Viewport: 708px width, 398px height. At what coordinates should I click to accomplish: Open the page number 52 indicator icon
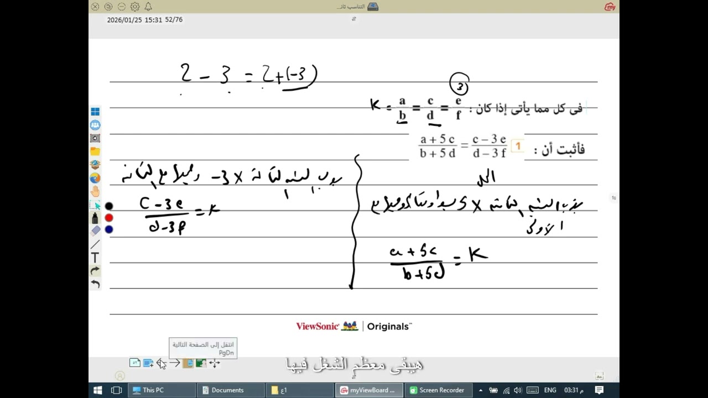click(x=135, y=363)
